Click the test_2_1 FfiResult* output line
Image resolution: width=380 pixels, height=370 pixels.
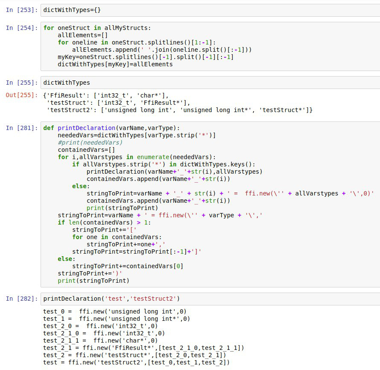pos(143,348)
